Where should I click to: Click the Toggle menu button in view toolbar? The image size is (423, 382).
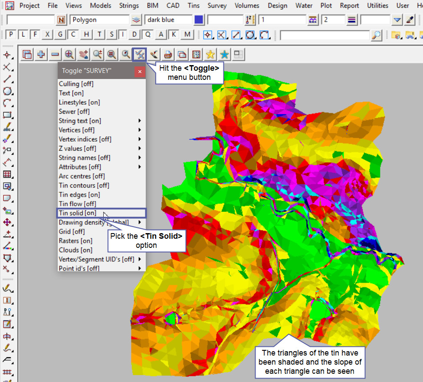click(139, 54)
